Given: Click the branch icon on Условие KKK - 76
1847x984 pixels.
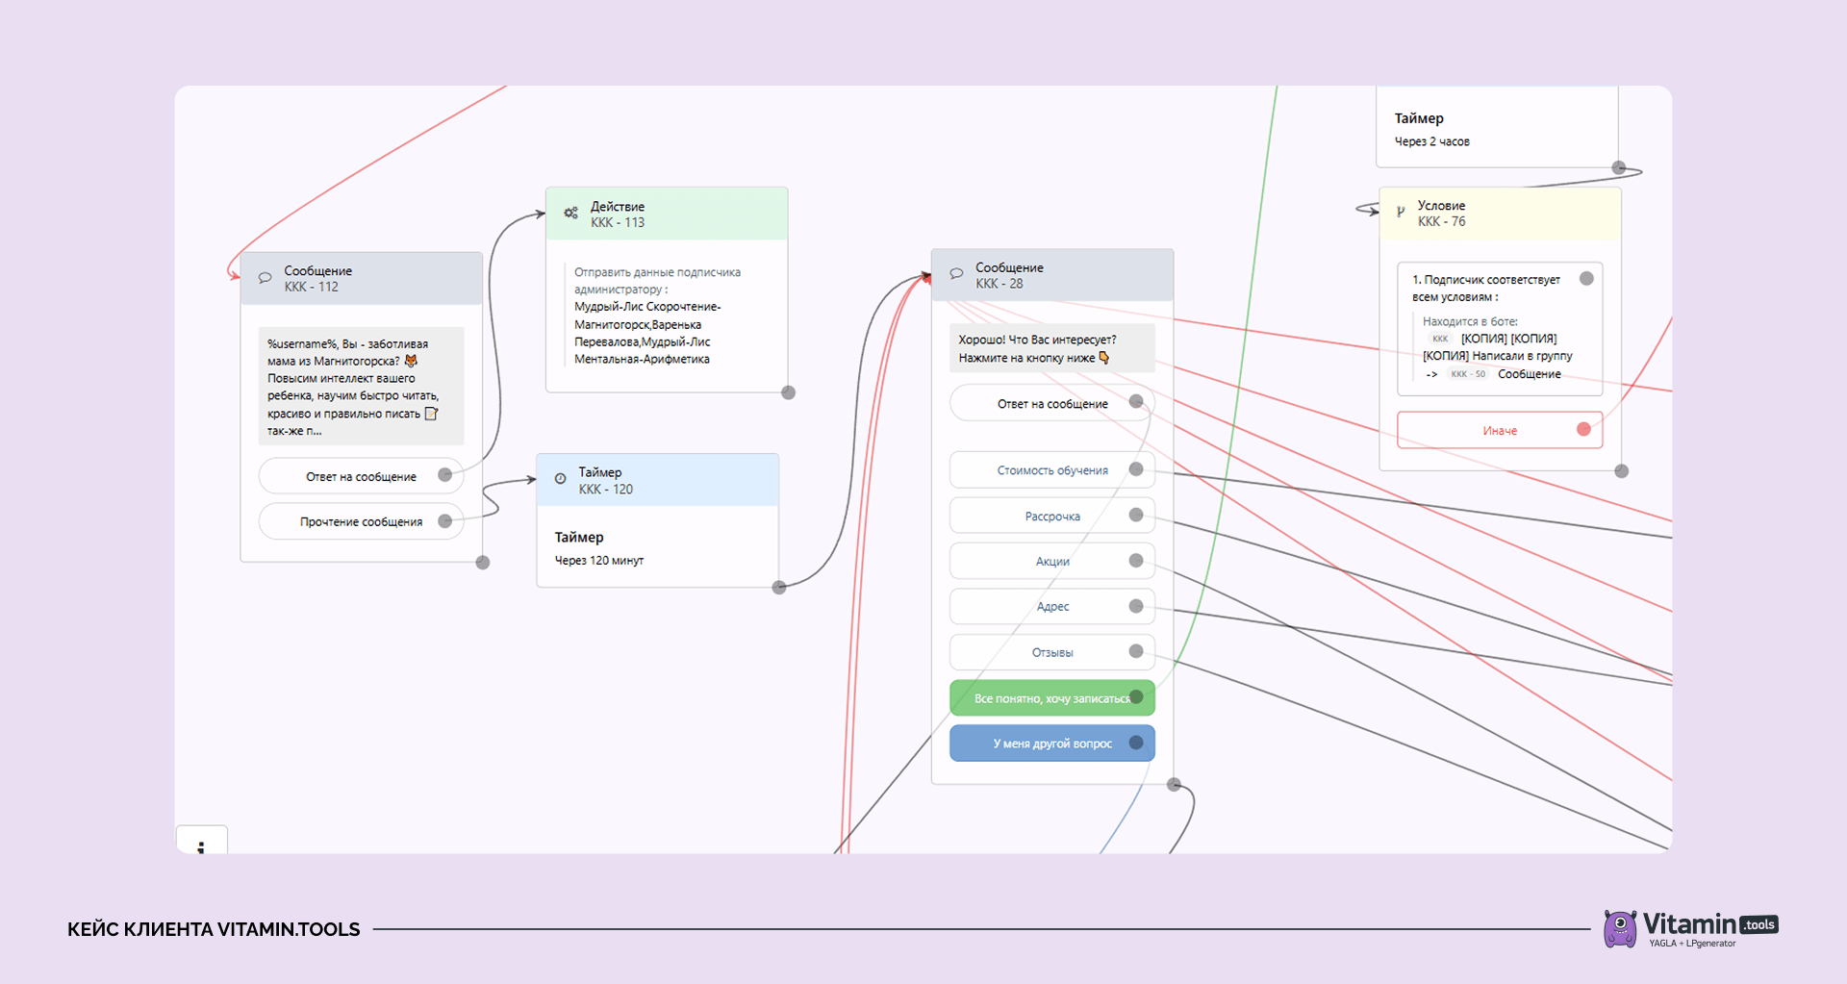Looking at the screenshot, I should (x=1400, y=212).
